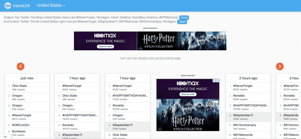The width and height of the screenshot is (301, 139).
Task: Expand the bottom-left chevron panel
Action: pos(6,136)
